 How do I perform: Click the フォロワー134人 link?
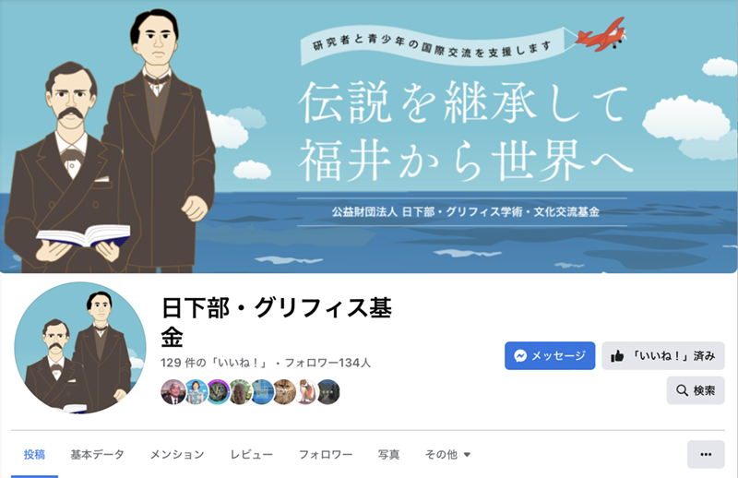(327, 363)
